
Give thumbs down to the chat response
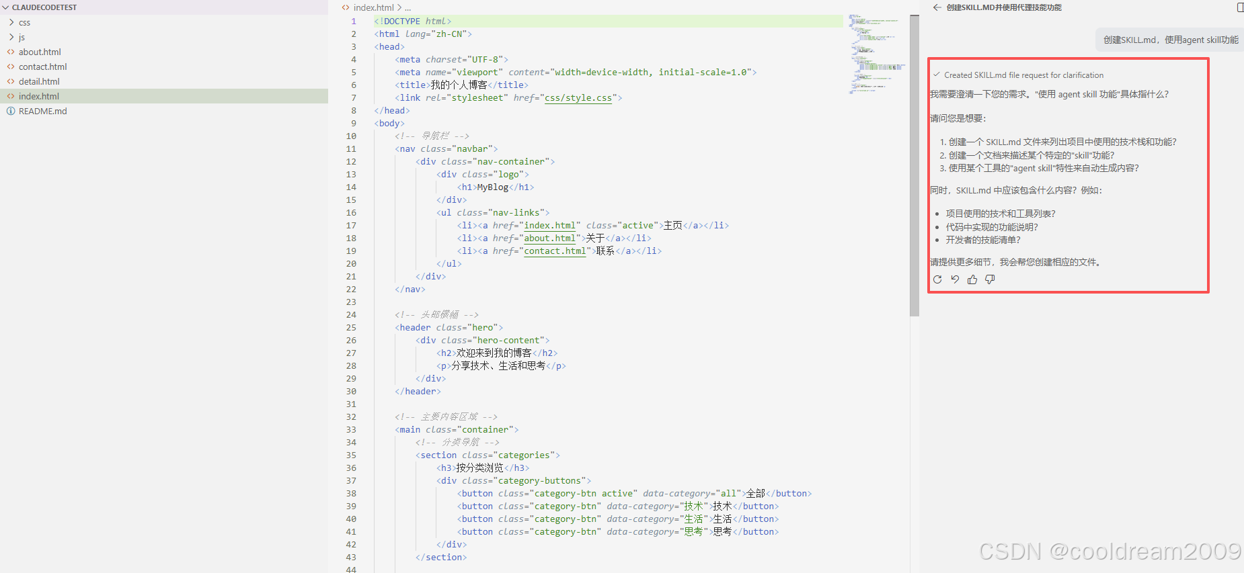[990, 279]
